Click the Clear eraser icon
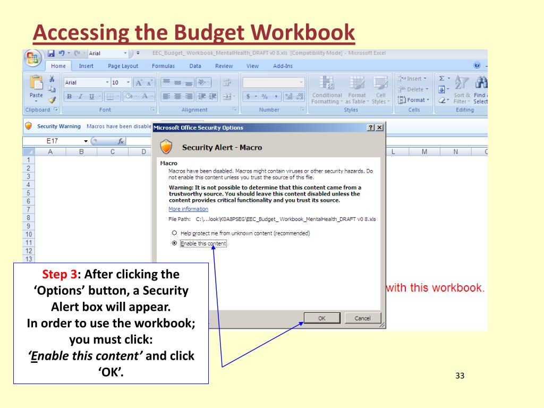The image size is (544, 408). click(x=441, y=100)
